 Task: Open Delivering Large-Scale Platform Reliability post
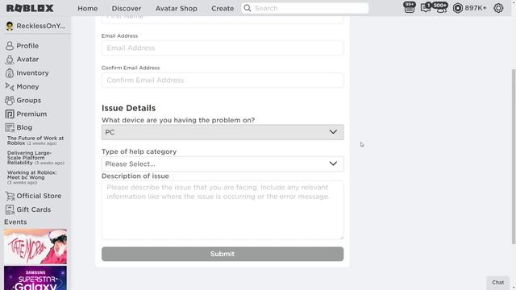[35, 158]
